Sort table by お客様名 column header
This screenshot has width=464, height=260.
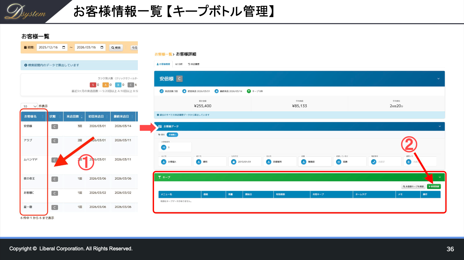pos(33,116)
